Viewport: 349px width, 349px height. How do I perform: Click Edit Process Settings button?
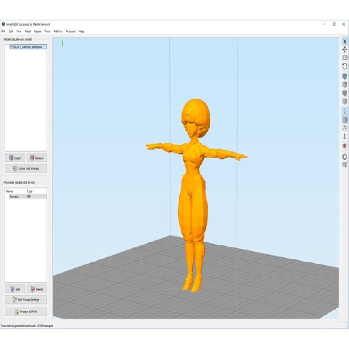(x=26, y=300)
